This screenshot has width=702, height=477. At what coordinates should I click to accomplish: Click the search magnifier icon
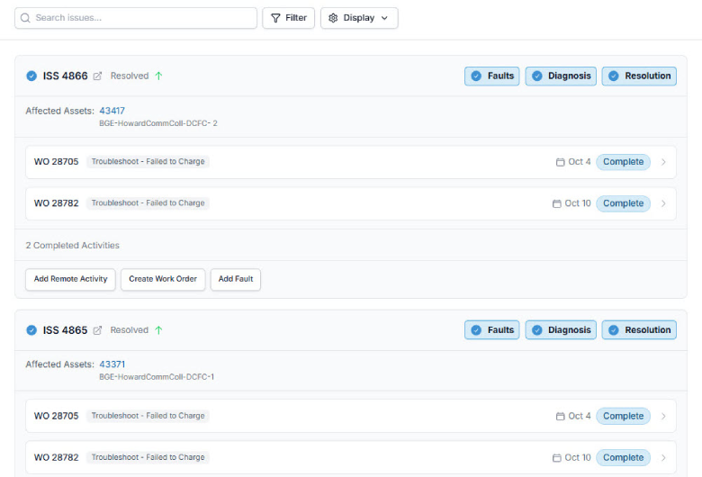[x=25, y=18]
